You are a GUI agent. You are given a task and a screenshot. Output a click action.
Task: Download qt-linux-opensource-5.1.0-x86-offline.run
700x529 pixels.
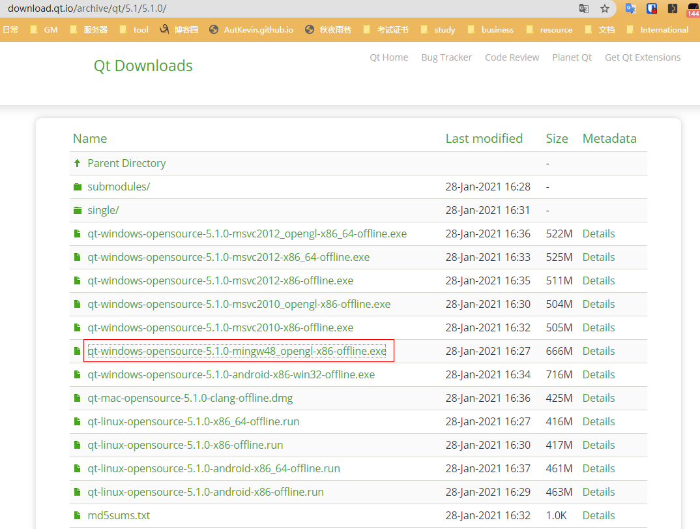coord(185,445)
